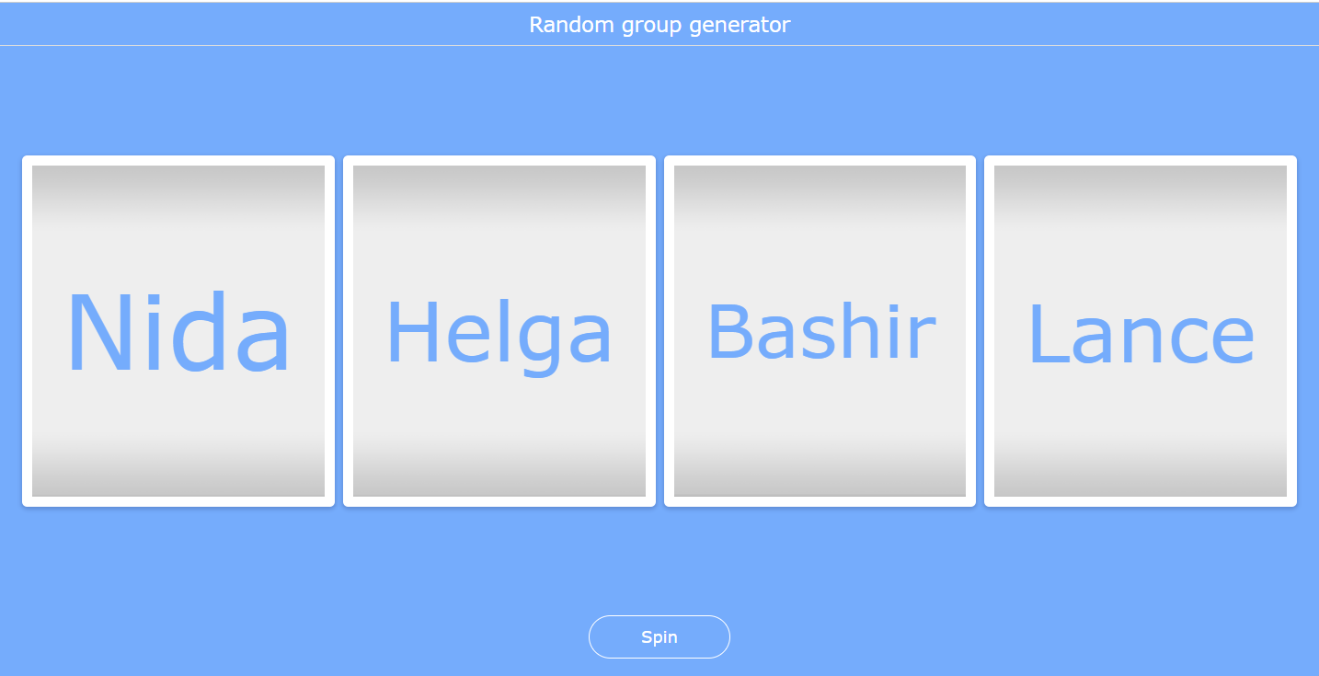Tap the rightmost name tile
Screen dimensions: 1319x676
[1140, 331]
